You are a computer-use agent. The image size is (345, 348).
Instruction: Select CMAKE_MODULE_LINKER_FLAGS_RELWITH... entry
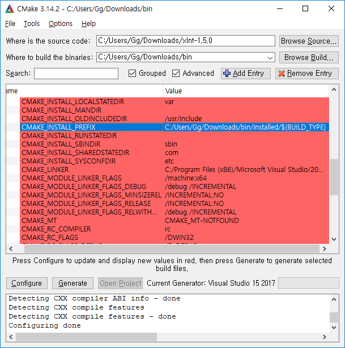point(90,212)
